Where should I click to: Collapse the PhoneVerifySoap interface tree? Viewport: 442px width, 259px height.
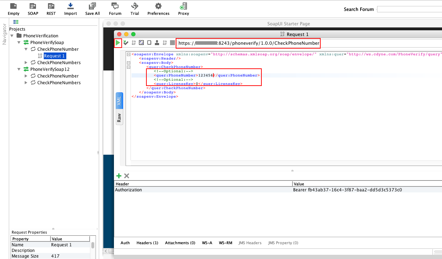19,42
